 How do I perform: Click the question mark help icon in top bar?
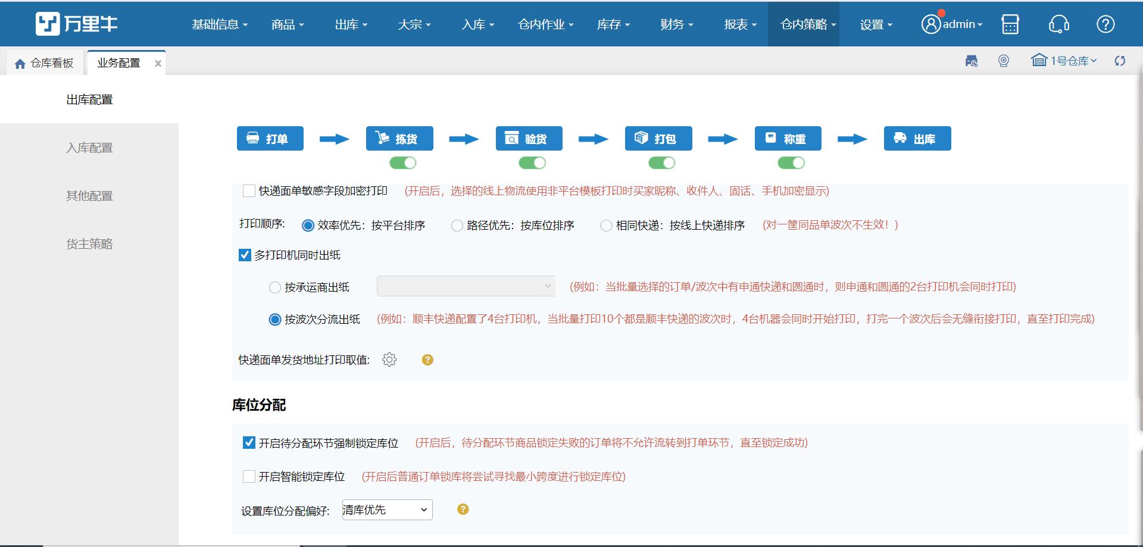[x=1106, y=24]
